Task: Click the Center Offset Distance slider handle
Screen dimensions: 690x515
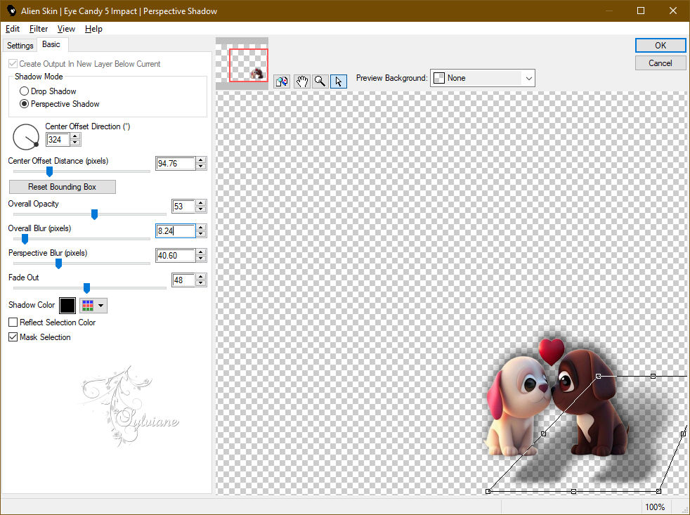Action: (x=50, y=171)
